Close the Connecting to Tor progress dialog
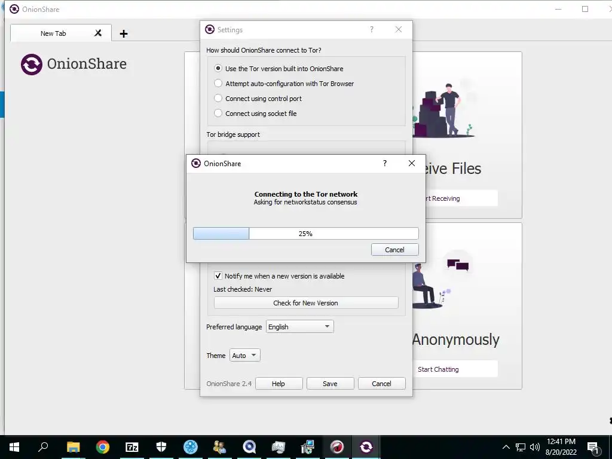612x459 pixels. coord(411,163)
